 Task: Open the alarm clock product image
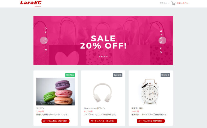(150, 91)
